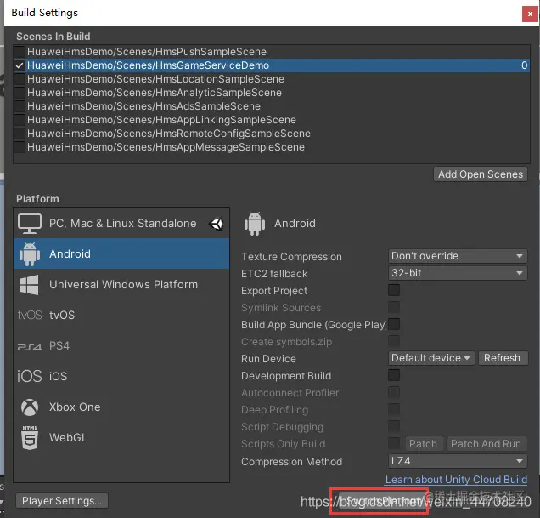Select HmsAppLinkingSampleScene scene entry

[x=272, y=120]
